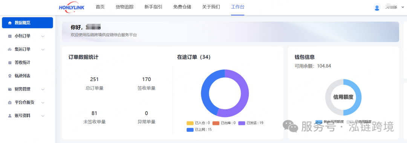The width and height of the screenshot is (407, 143).
Task: Click the HONLYLINK logo
Action: (72, 7)
